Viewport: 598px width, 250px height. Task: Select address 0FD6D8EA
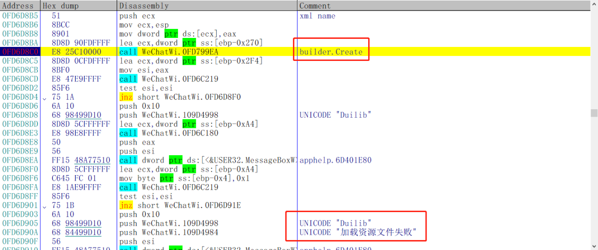point(20,161)
